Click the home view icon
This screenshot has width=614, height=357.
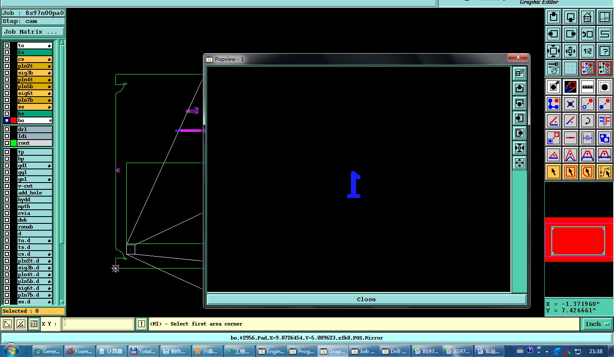(588, 17)
